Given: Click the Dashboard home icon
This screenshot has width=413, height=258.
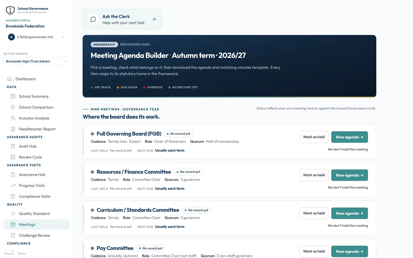Looking at the screenshot, I should pos(10,79).
